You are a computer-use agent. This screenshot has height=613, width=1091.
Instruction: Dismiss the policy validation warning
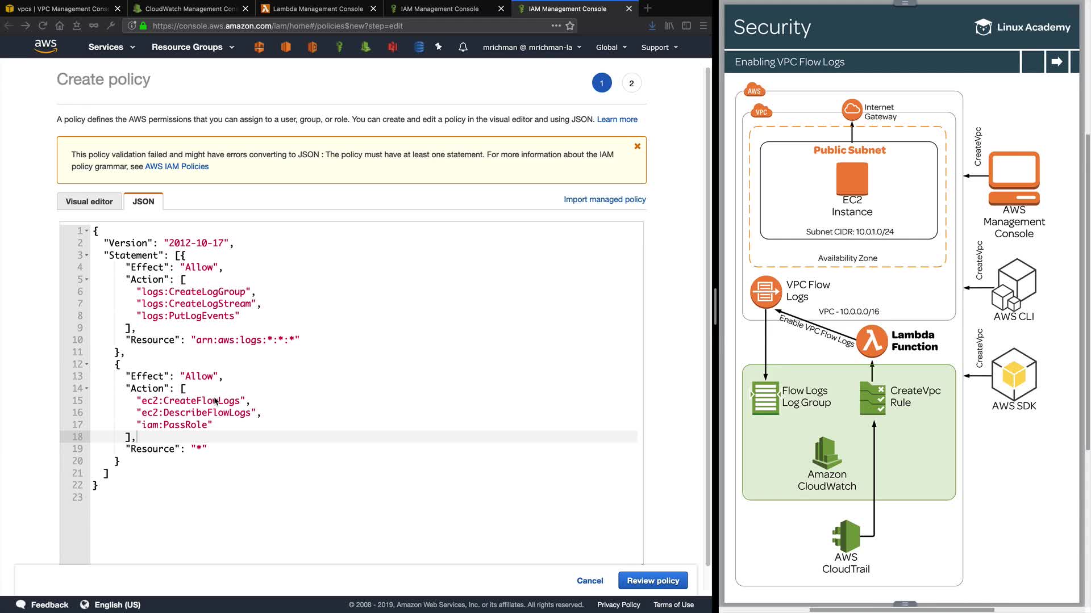coord(638,146)
